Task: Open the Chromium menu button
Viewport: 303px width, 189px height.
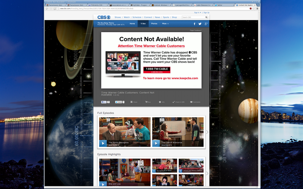Action: click(x=258, y=9)
